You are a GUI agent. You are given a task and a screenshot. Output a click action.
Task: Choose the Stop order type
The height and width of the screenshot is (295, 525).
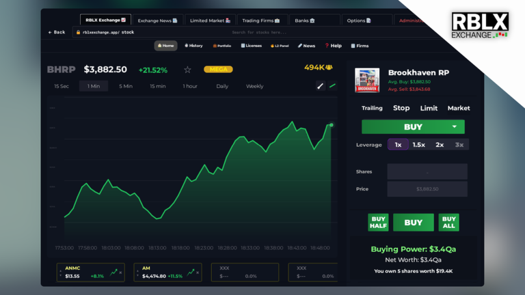401,108
